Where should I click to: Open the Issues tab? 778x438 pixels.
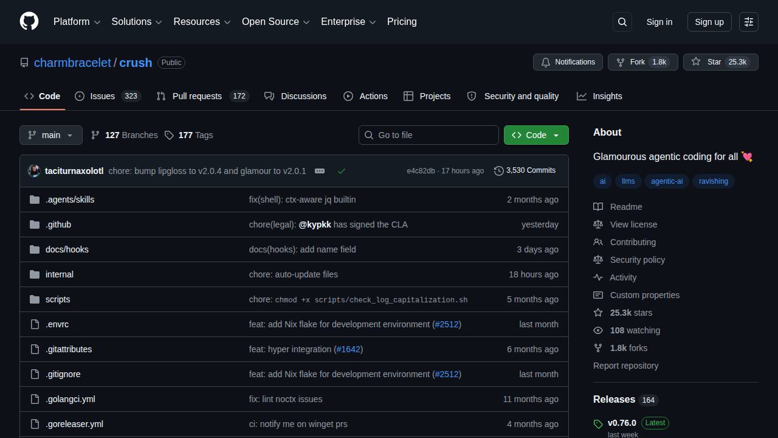[108, 96]
